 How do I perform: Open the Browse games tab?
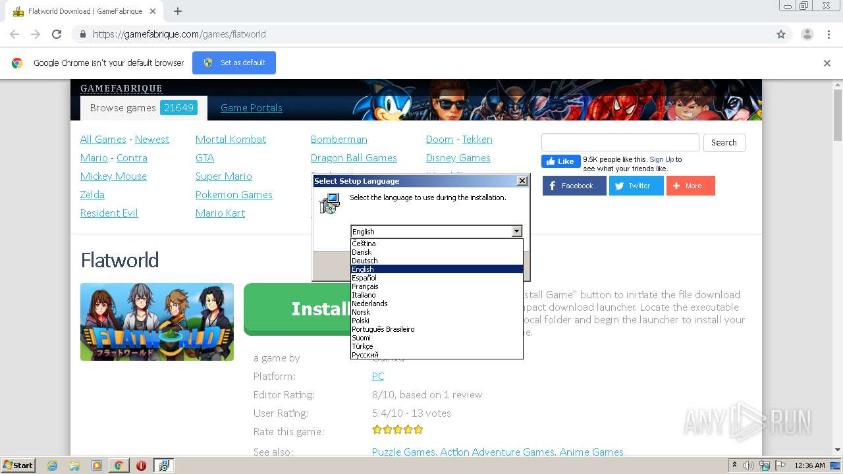tap(144, 108)
